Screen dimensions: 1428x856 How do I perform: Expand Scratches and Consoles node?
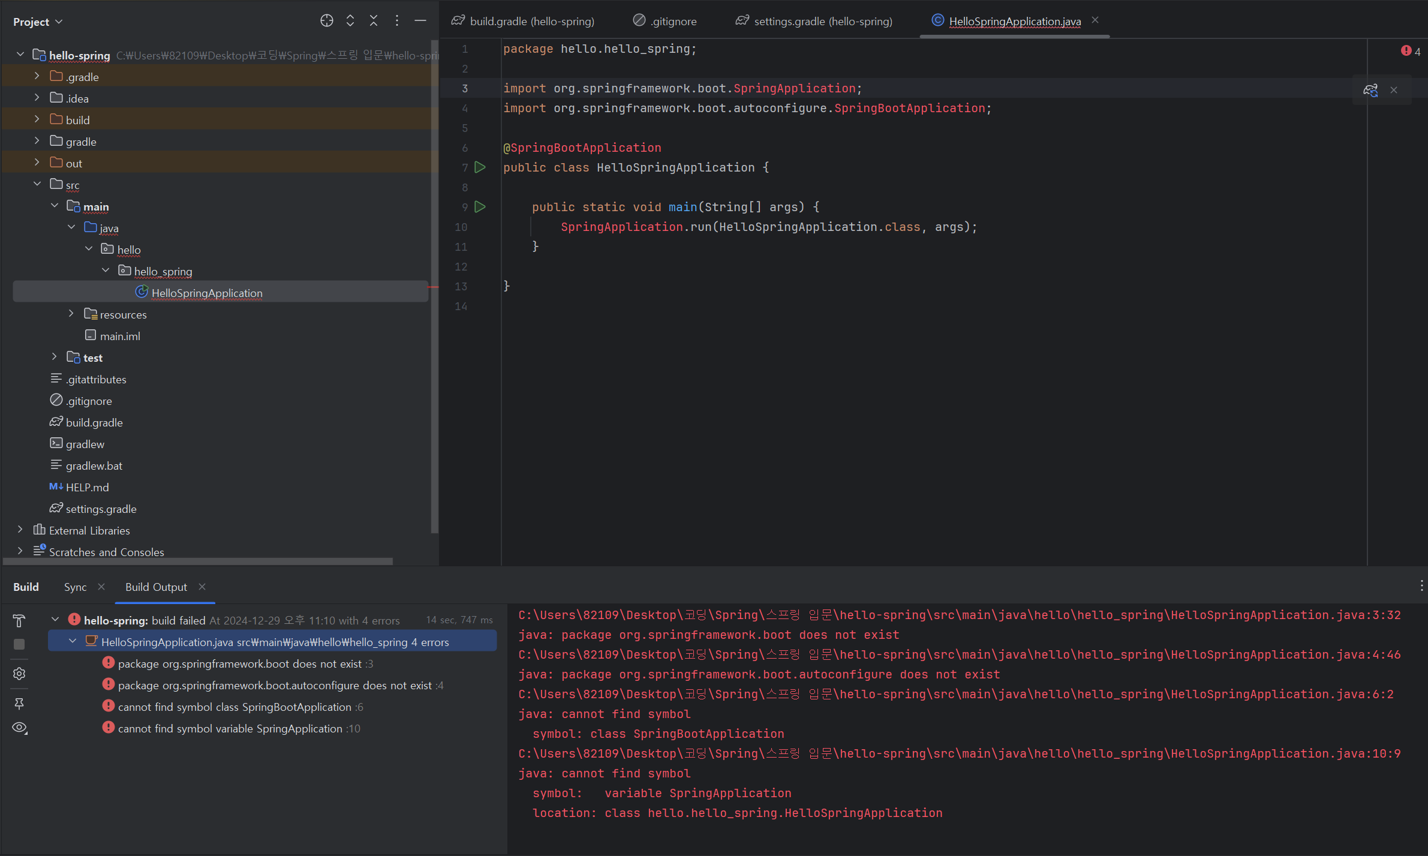pos(20,551)
